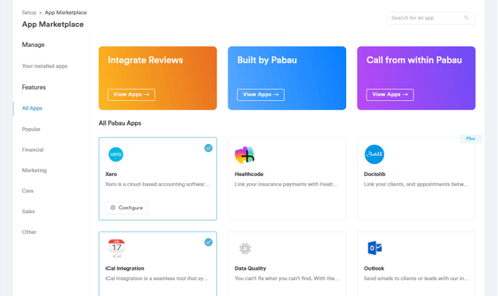Viewport: 498px width, 296px height.
Task: Click the Built by Pabau banner title
Action: 267,60
